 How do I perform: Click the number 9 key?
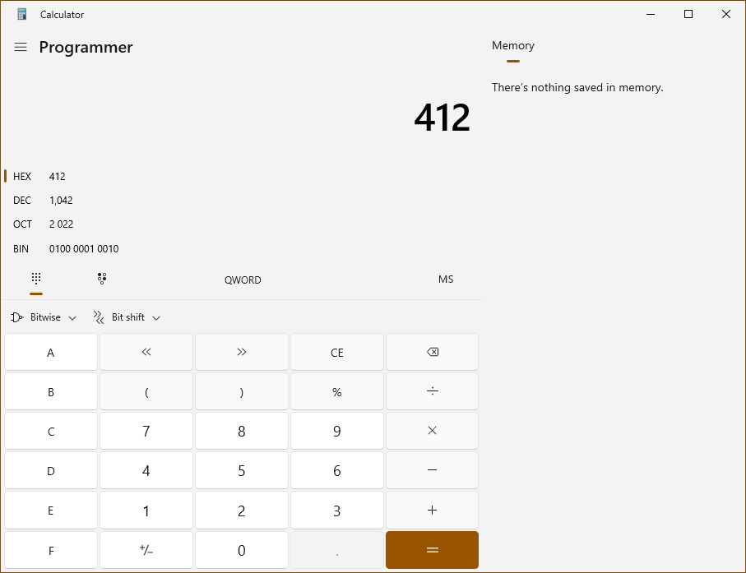click(337, 431)
